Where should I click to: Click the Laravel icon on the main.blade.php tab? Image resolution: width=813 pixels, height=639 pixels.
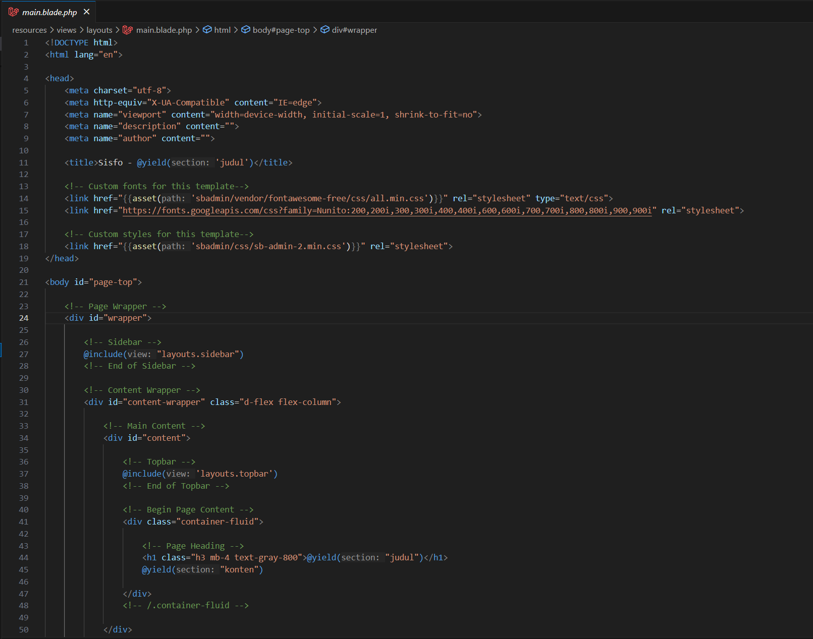[14, 12]
